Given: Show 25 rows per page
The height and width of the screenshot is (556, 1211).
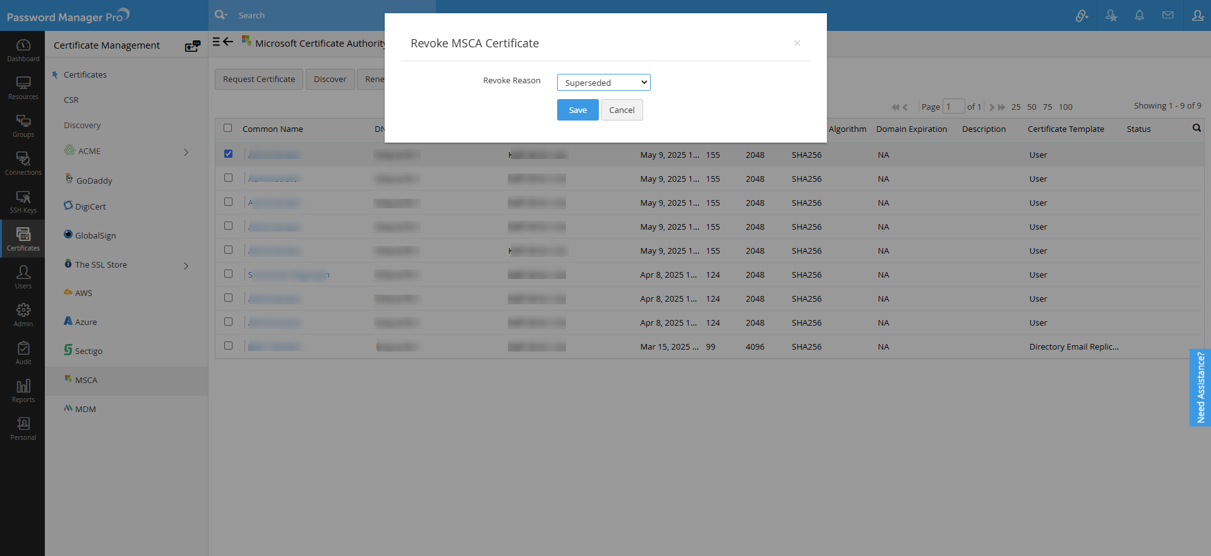Looking at the screenshot, I should click(x=1016, y=107).
